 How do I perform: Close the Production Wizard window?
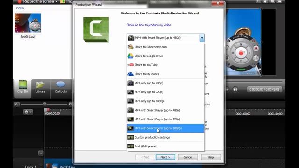pos(218,3)
